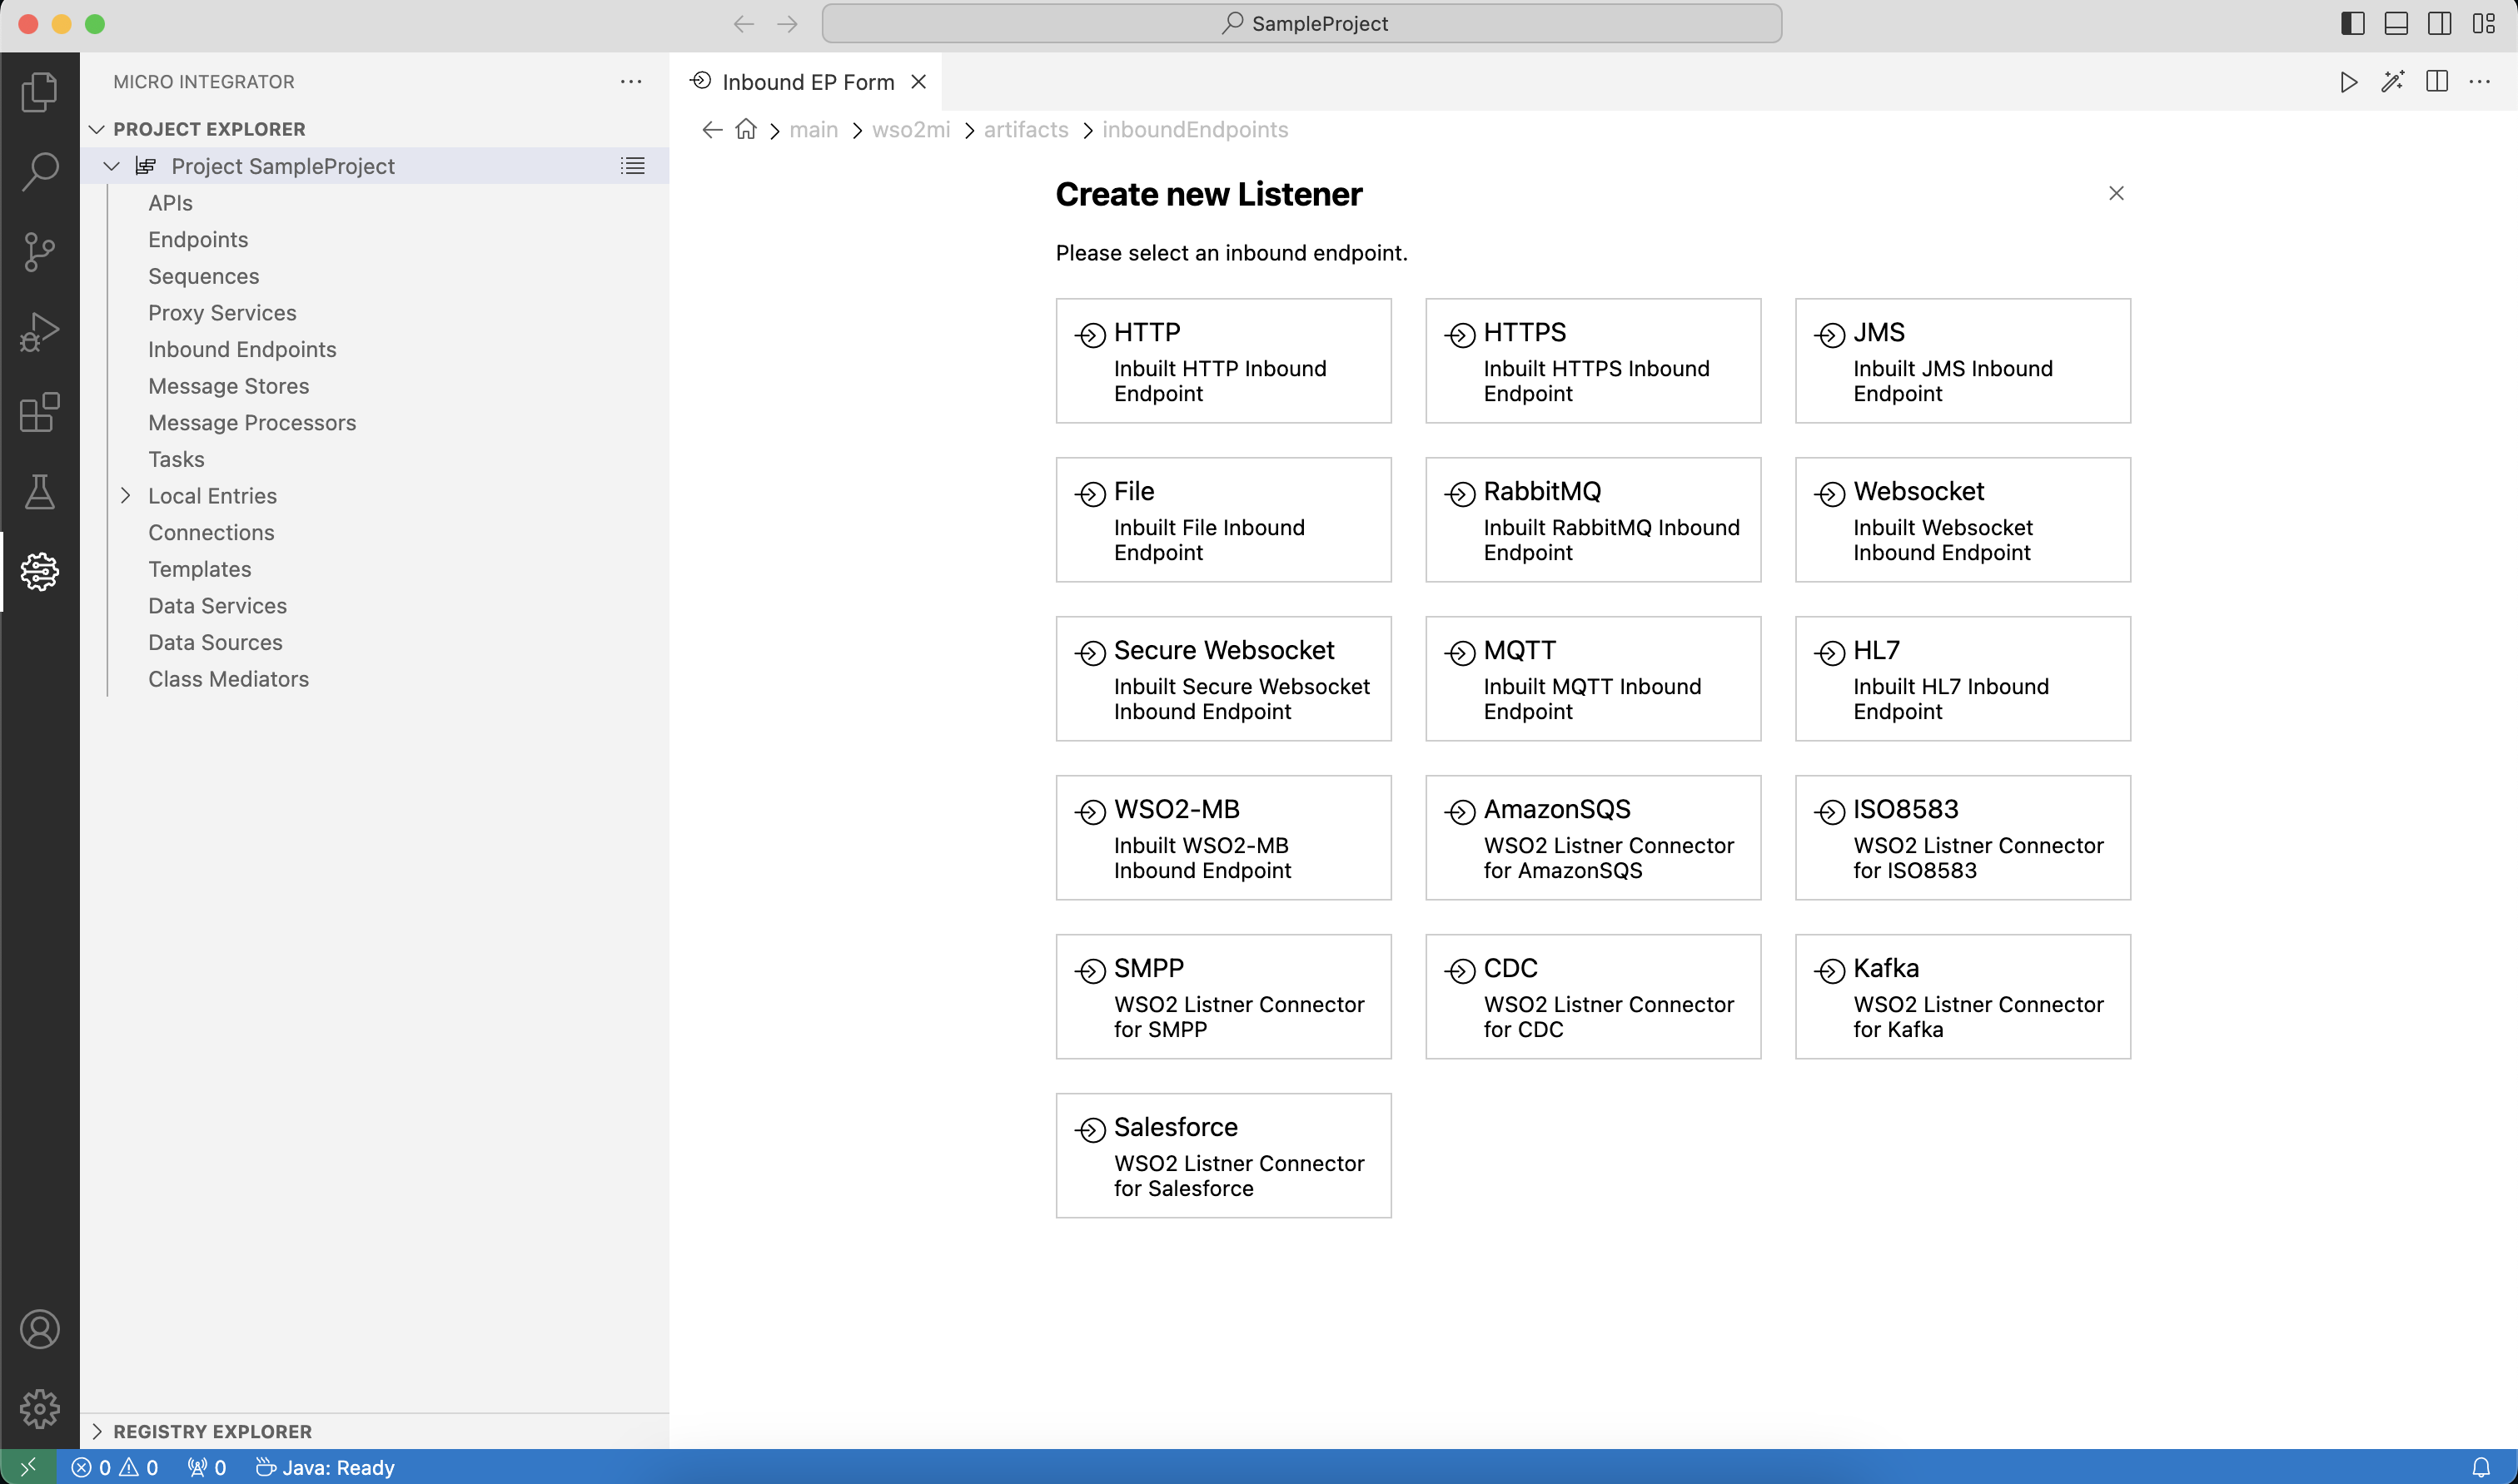Click the Run play icon in the editor toolbar
The image size is (2518, 1484).
(x=2348, y=82)
